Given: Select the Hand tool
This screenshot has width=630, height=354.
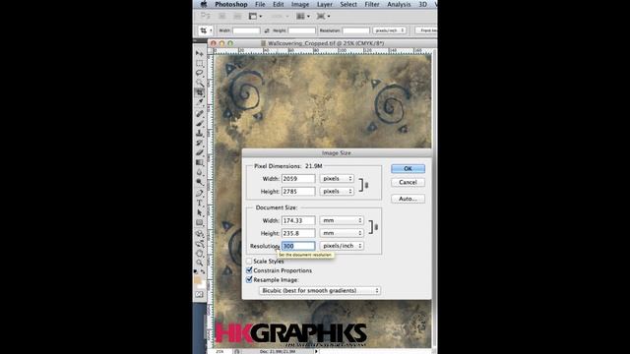Looking at the screenshot, I should pos(200,254).
